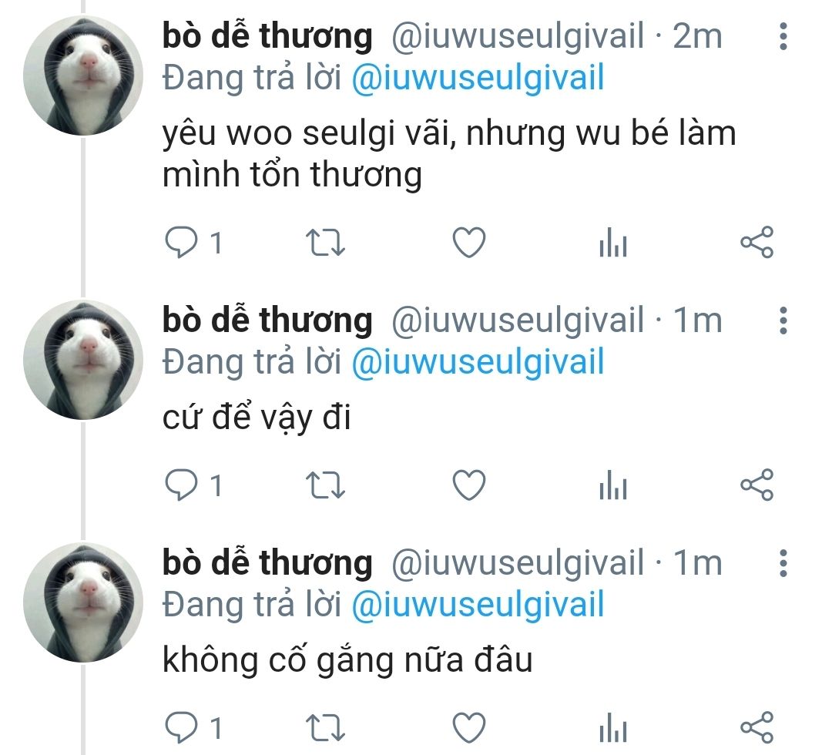Image resolution: width=832 pixels, height=755 pixels.
Task: Retweet the 'cứ để vậy đi' tweet
Action: coord(325,485)
